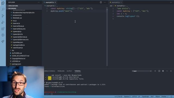Open the Explorer view in activity bar

[3, 3]
